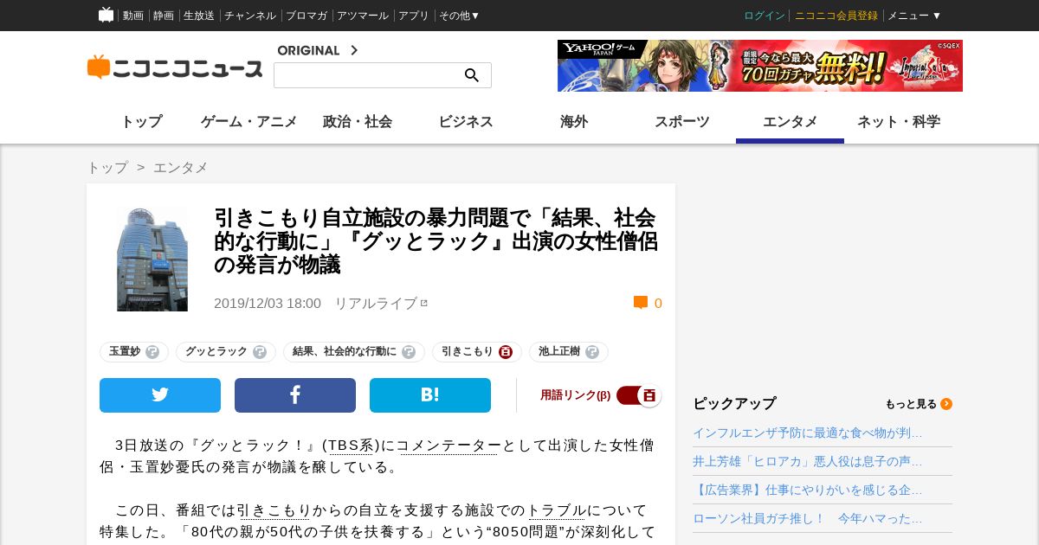
Task: Open the ビジネス navigation tab
Action: (x=466, y=122)
